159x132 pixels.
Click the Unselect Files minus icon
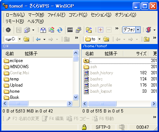click(x=109, y=30)
